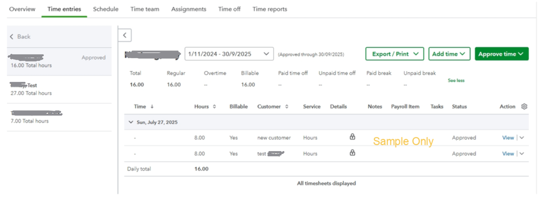Sort by the Hours column header
This screenshot has height=198, width=550.
(205, 107)
